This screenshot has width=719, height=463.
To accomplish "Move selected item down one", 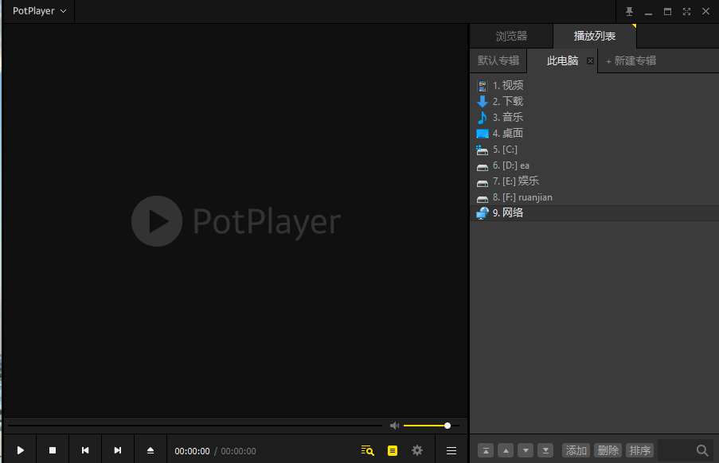I will [526, 450].
